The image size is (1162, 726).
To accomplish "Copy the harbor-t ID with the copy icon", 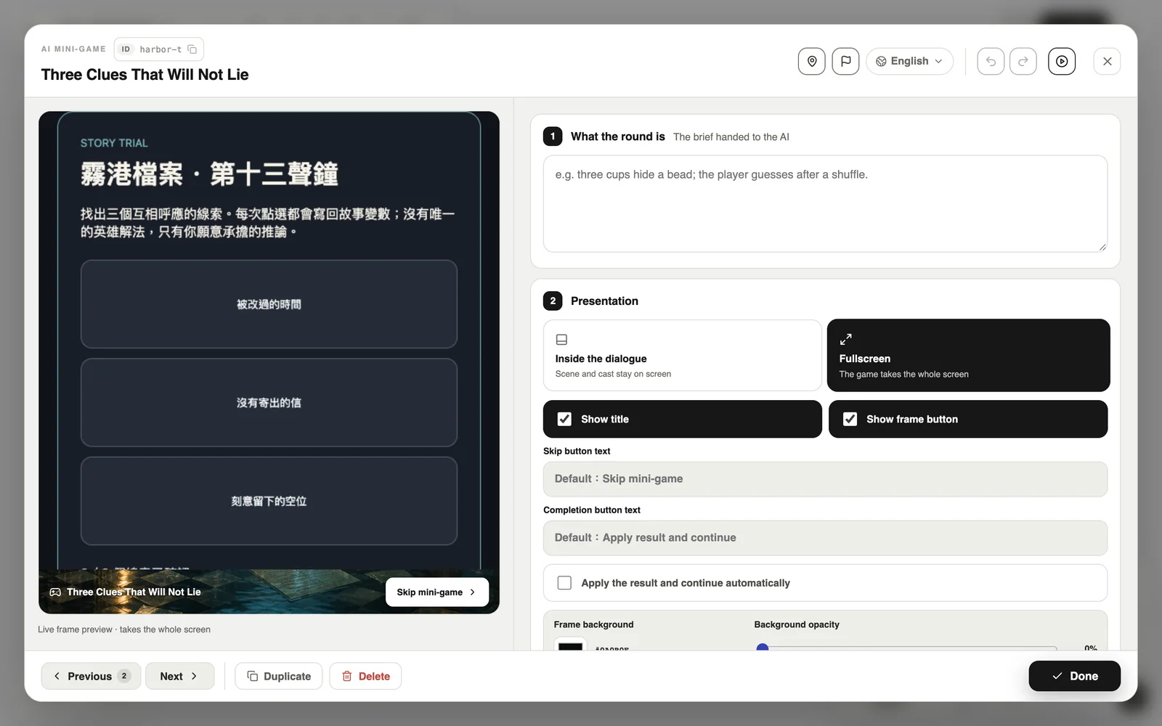I will coord(192,49).
